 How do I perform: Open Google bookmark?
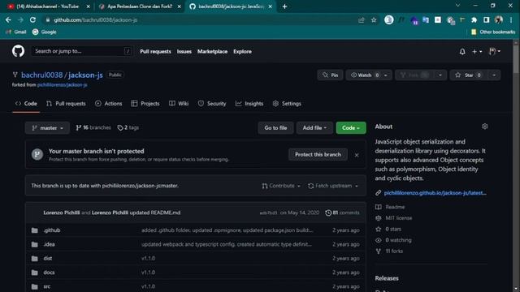tap(45, 32)
